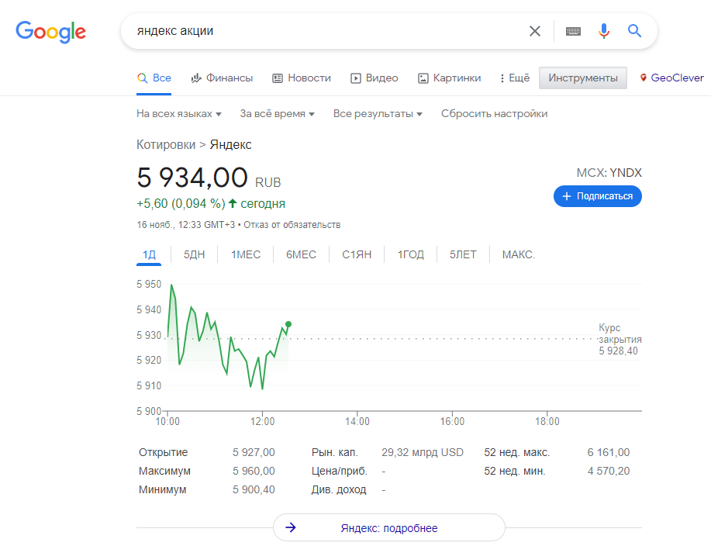Click 'Отказ от обязательств' link
The image size is (711, 546).
[292, 225]
